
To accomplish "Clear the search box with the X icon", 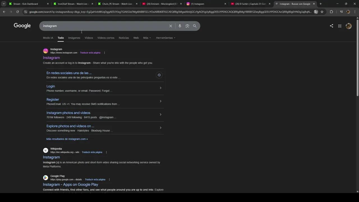I will point(171,26).
